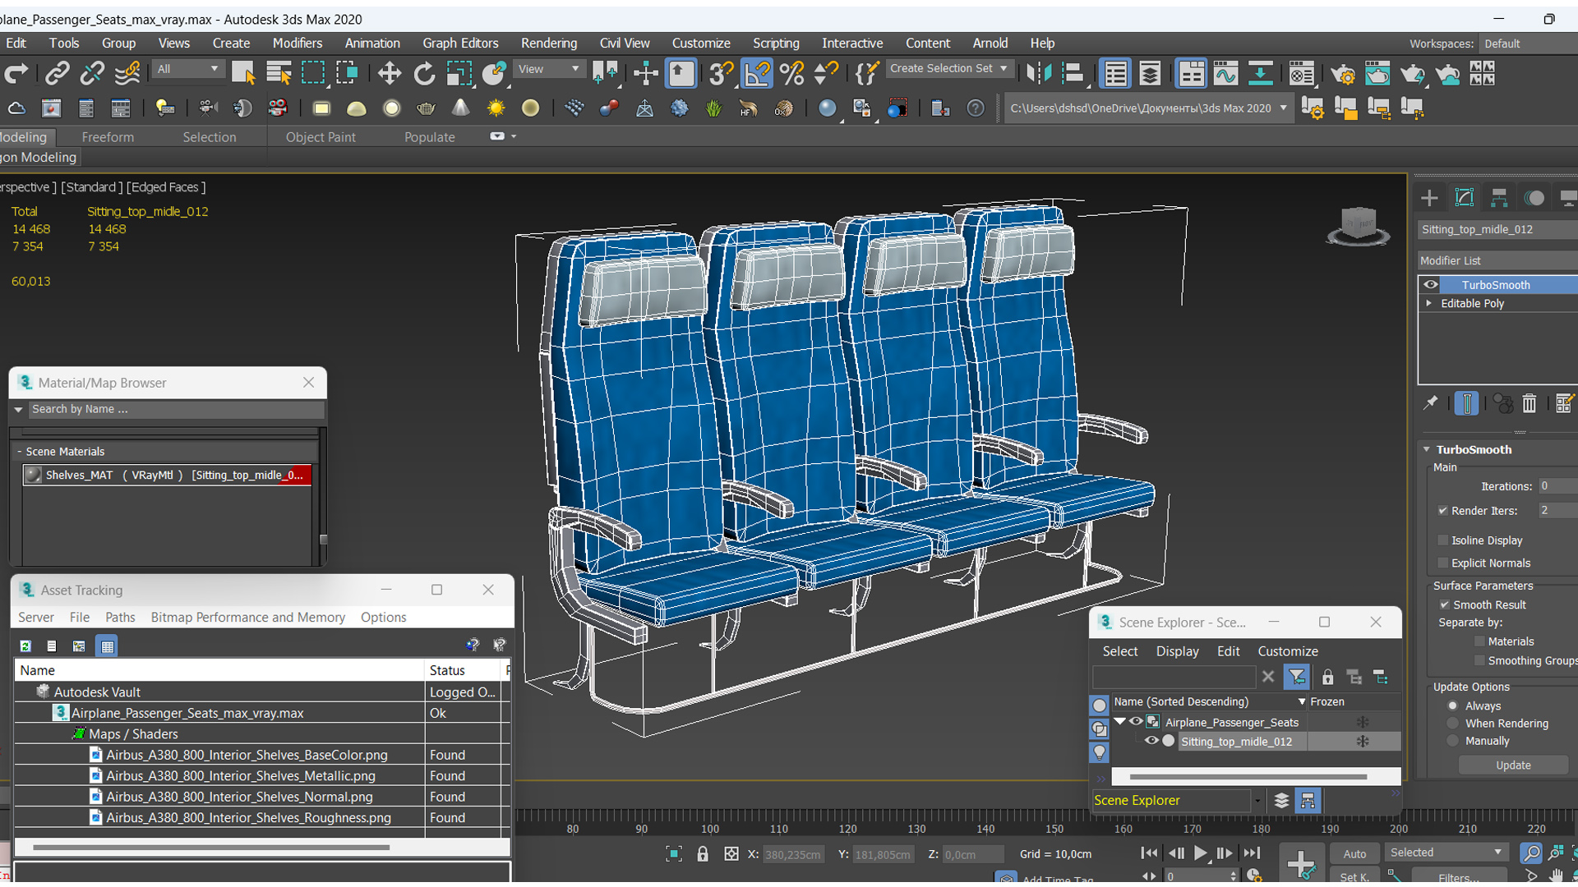Click Scene Explorer lock icon
Viewport: 1578px width, 887px height.
click(x=1327, y=678)
